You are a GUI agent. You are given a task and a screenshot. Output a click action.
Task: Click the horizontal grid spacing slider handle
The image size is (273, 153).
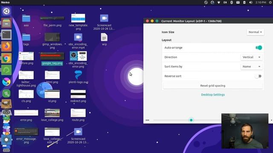coord(191,120)
